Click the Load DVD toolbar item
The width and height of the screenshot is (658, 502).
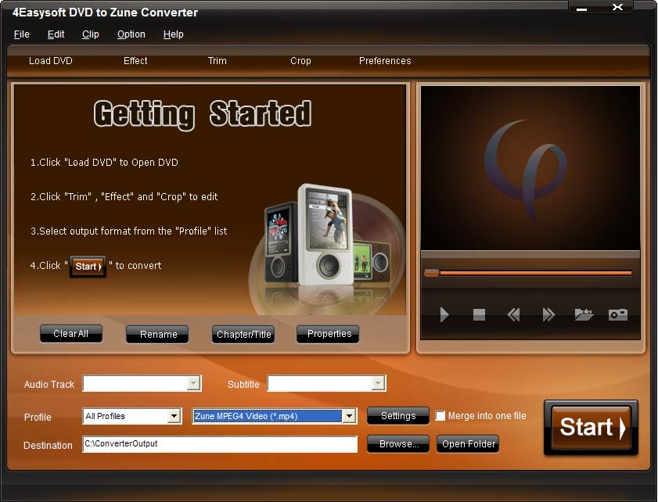(51, 61)
